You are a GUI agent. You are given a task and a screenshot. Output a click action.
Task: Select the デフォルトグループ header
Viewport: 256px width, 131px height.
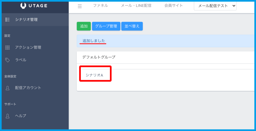point(99,57)
